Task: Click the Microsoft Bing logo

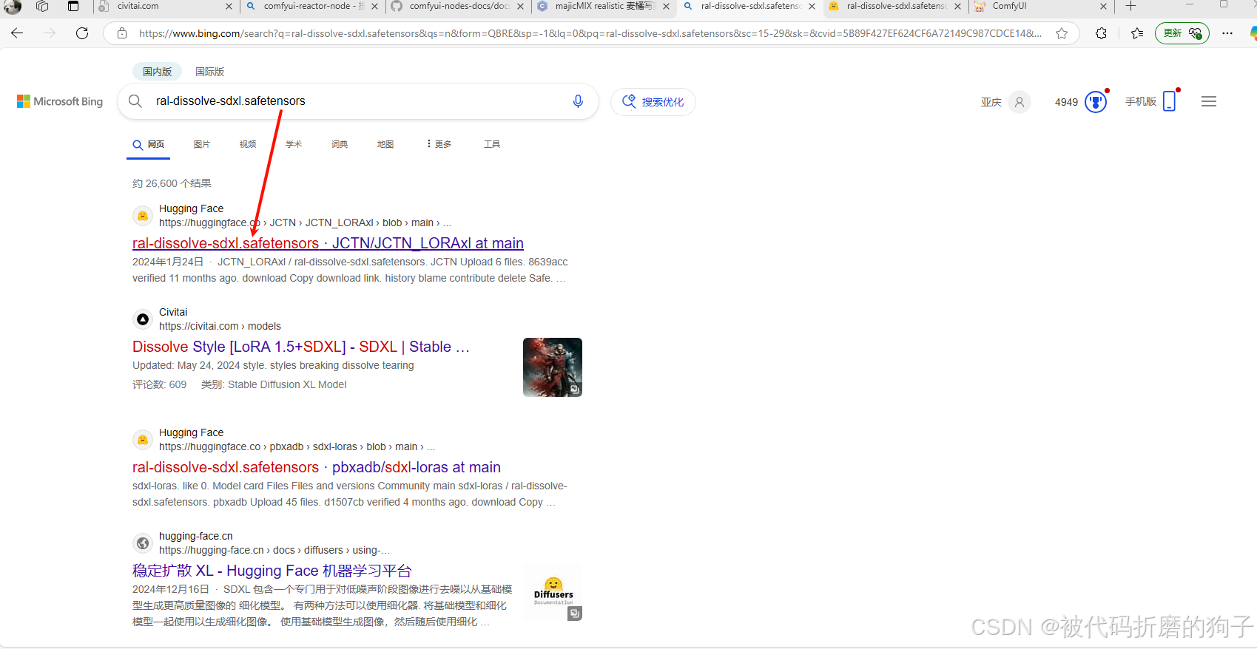Action: point(60,101)
